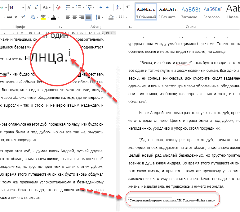Open the borders dropdown arrow
This screenshot has height=212, width=240.
coord(127,17)
